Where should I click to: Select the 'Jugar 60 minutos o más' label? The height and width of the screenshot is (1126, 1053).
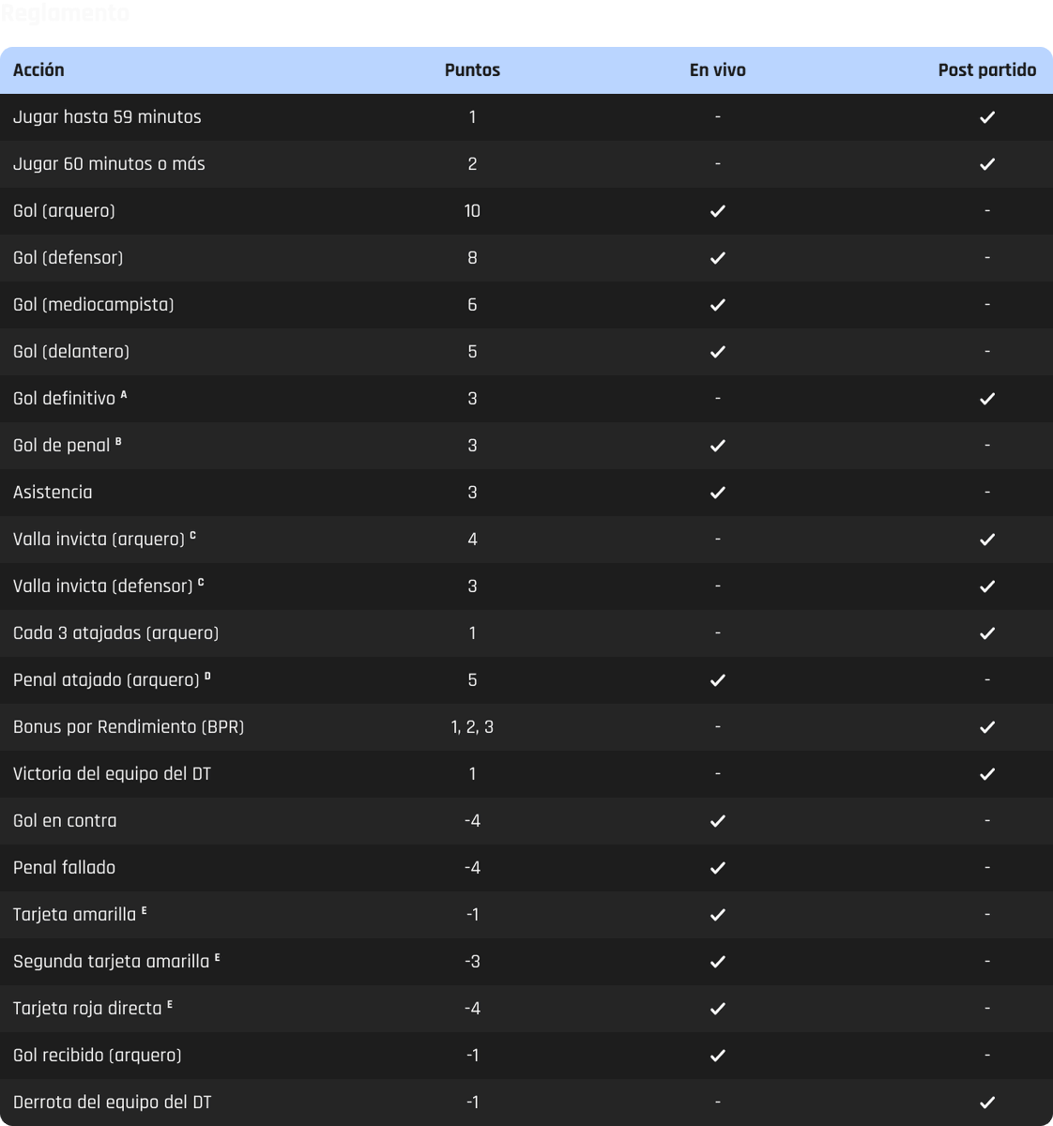click(x=109, y=164)
